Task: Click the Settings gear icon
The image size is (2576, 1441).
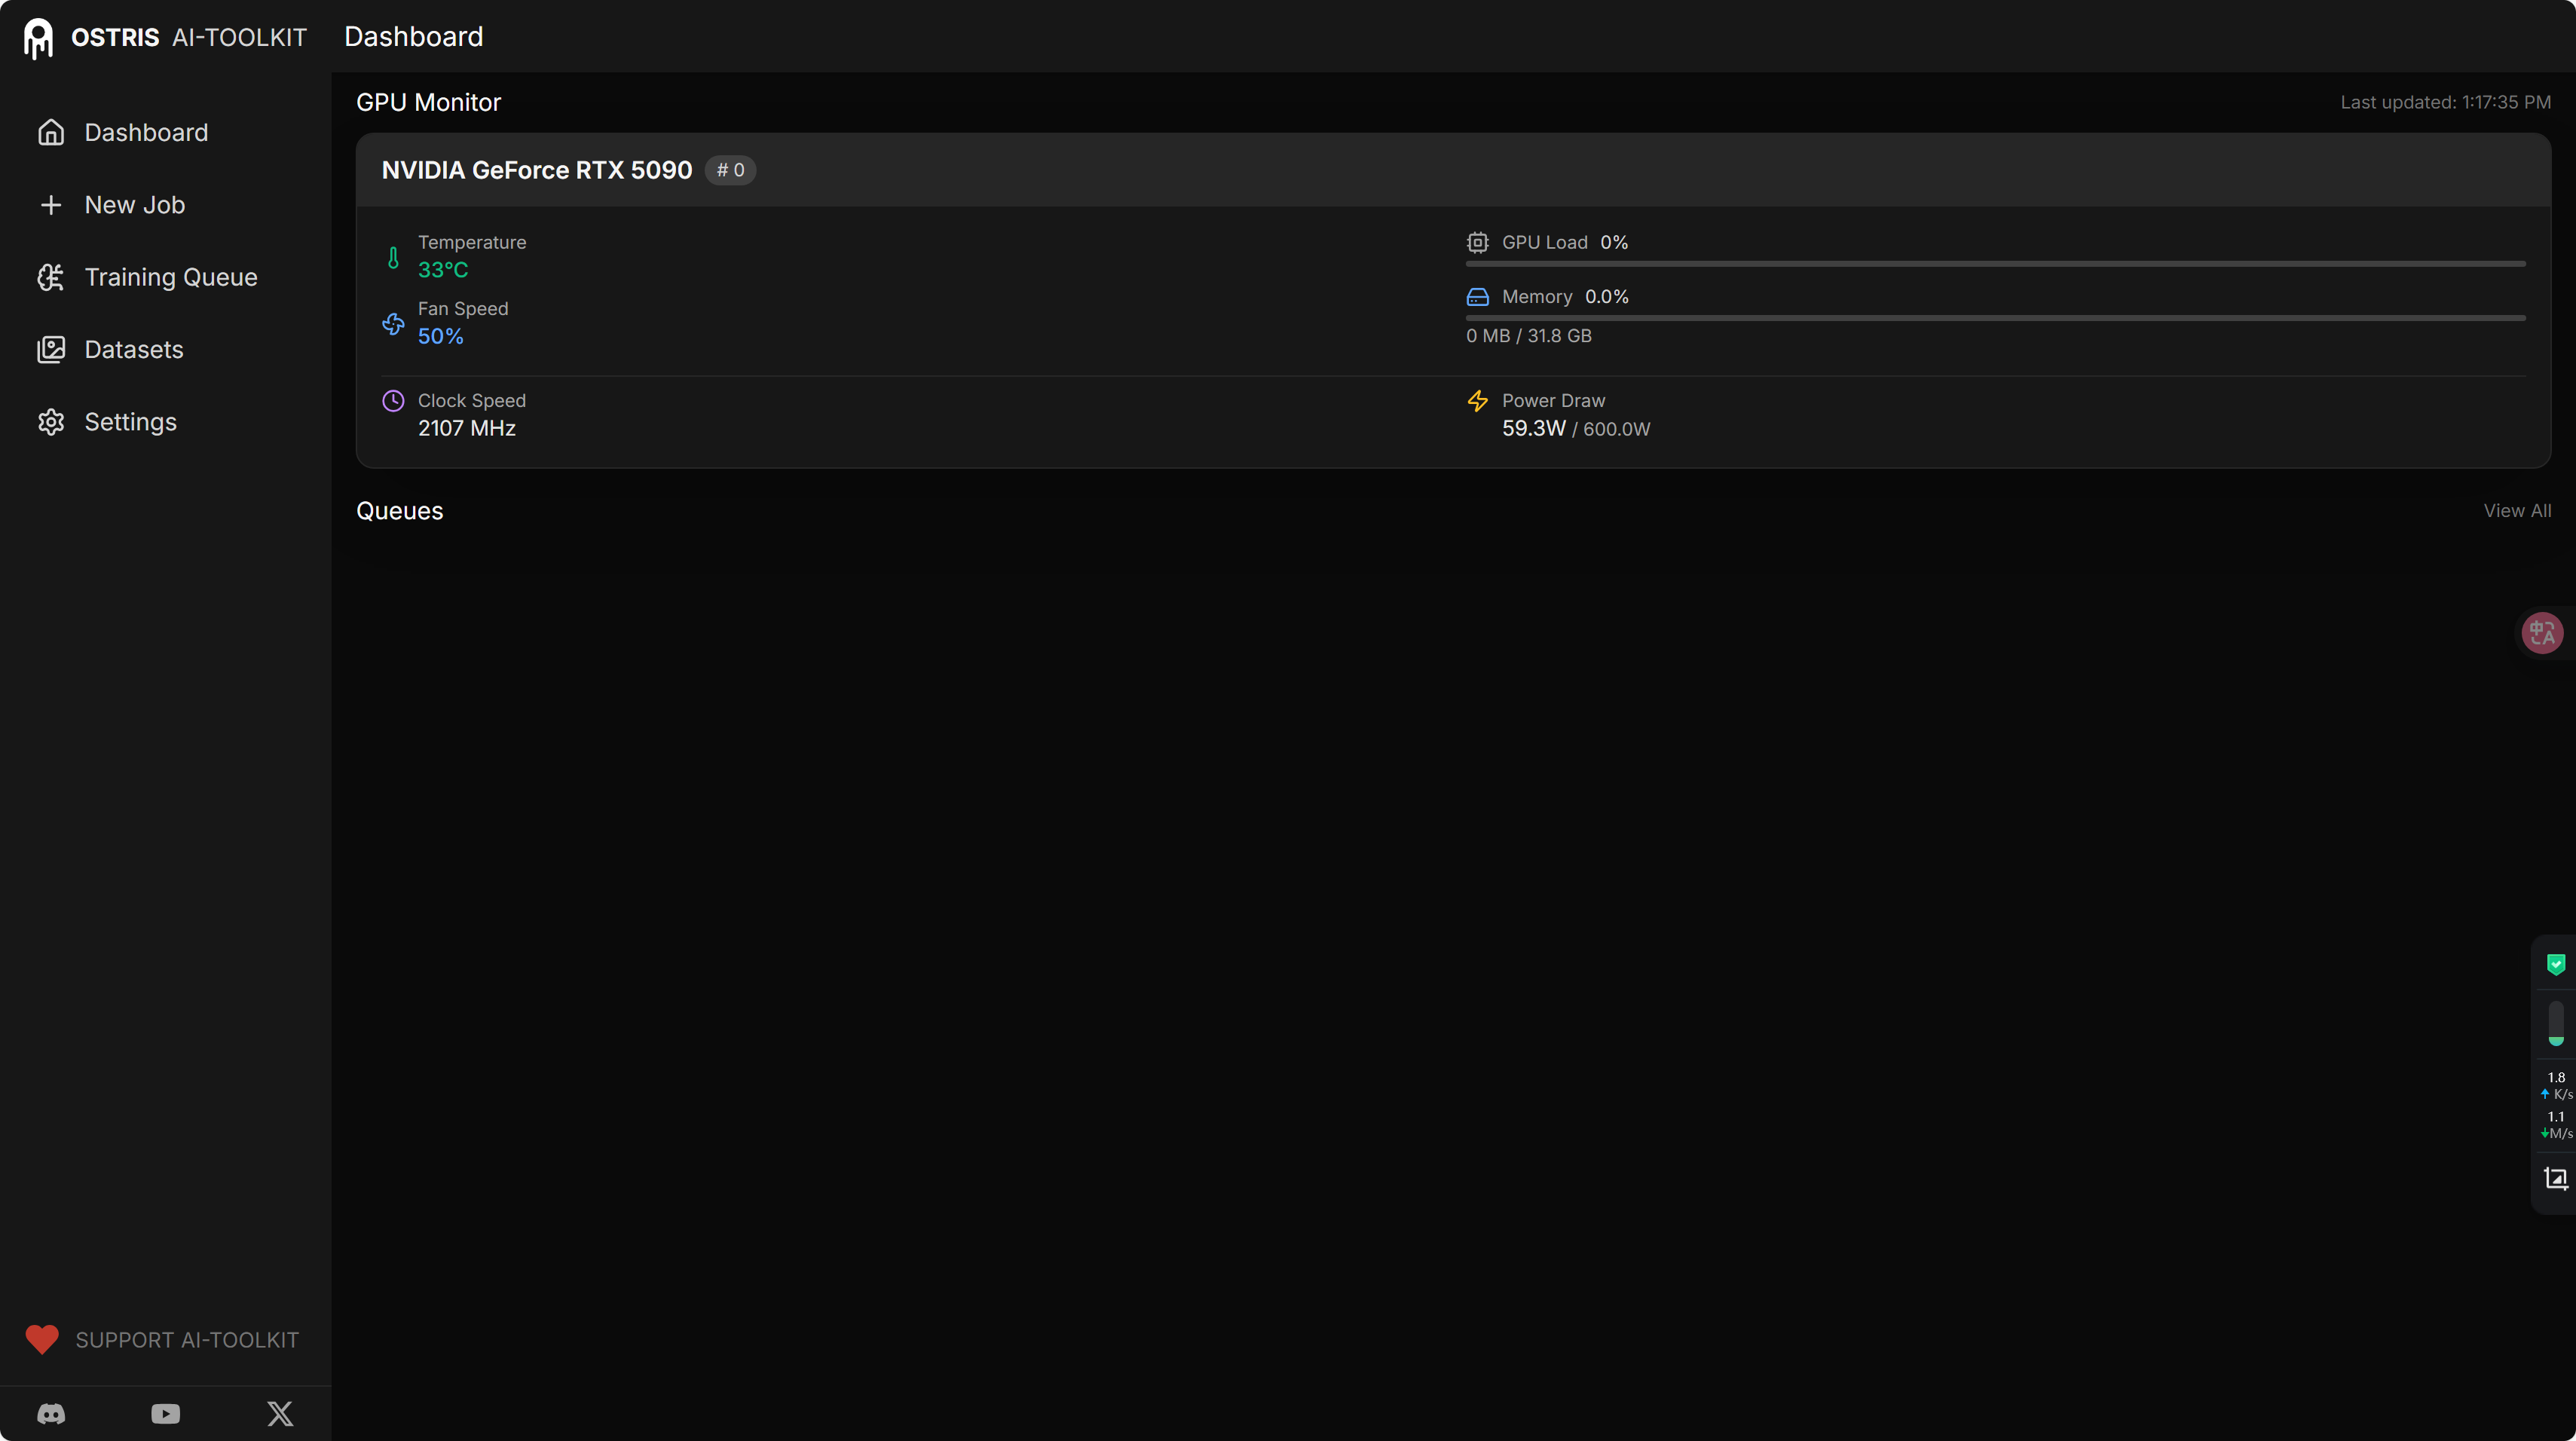Action: pyautogui.click(x=51, y=422)
